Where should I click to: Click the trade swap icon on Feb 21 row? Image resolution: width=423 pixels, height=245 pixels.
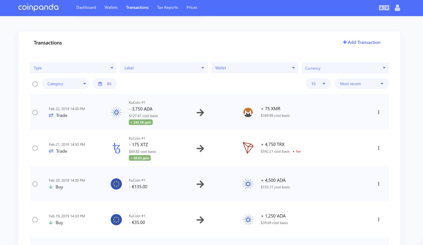tap(51, 151)
